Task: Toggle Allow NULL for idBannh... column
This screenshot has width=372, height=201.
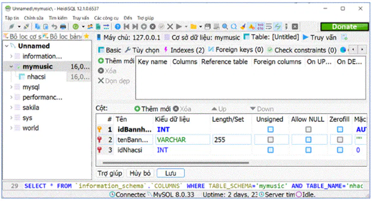Action: (308, 129)
